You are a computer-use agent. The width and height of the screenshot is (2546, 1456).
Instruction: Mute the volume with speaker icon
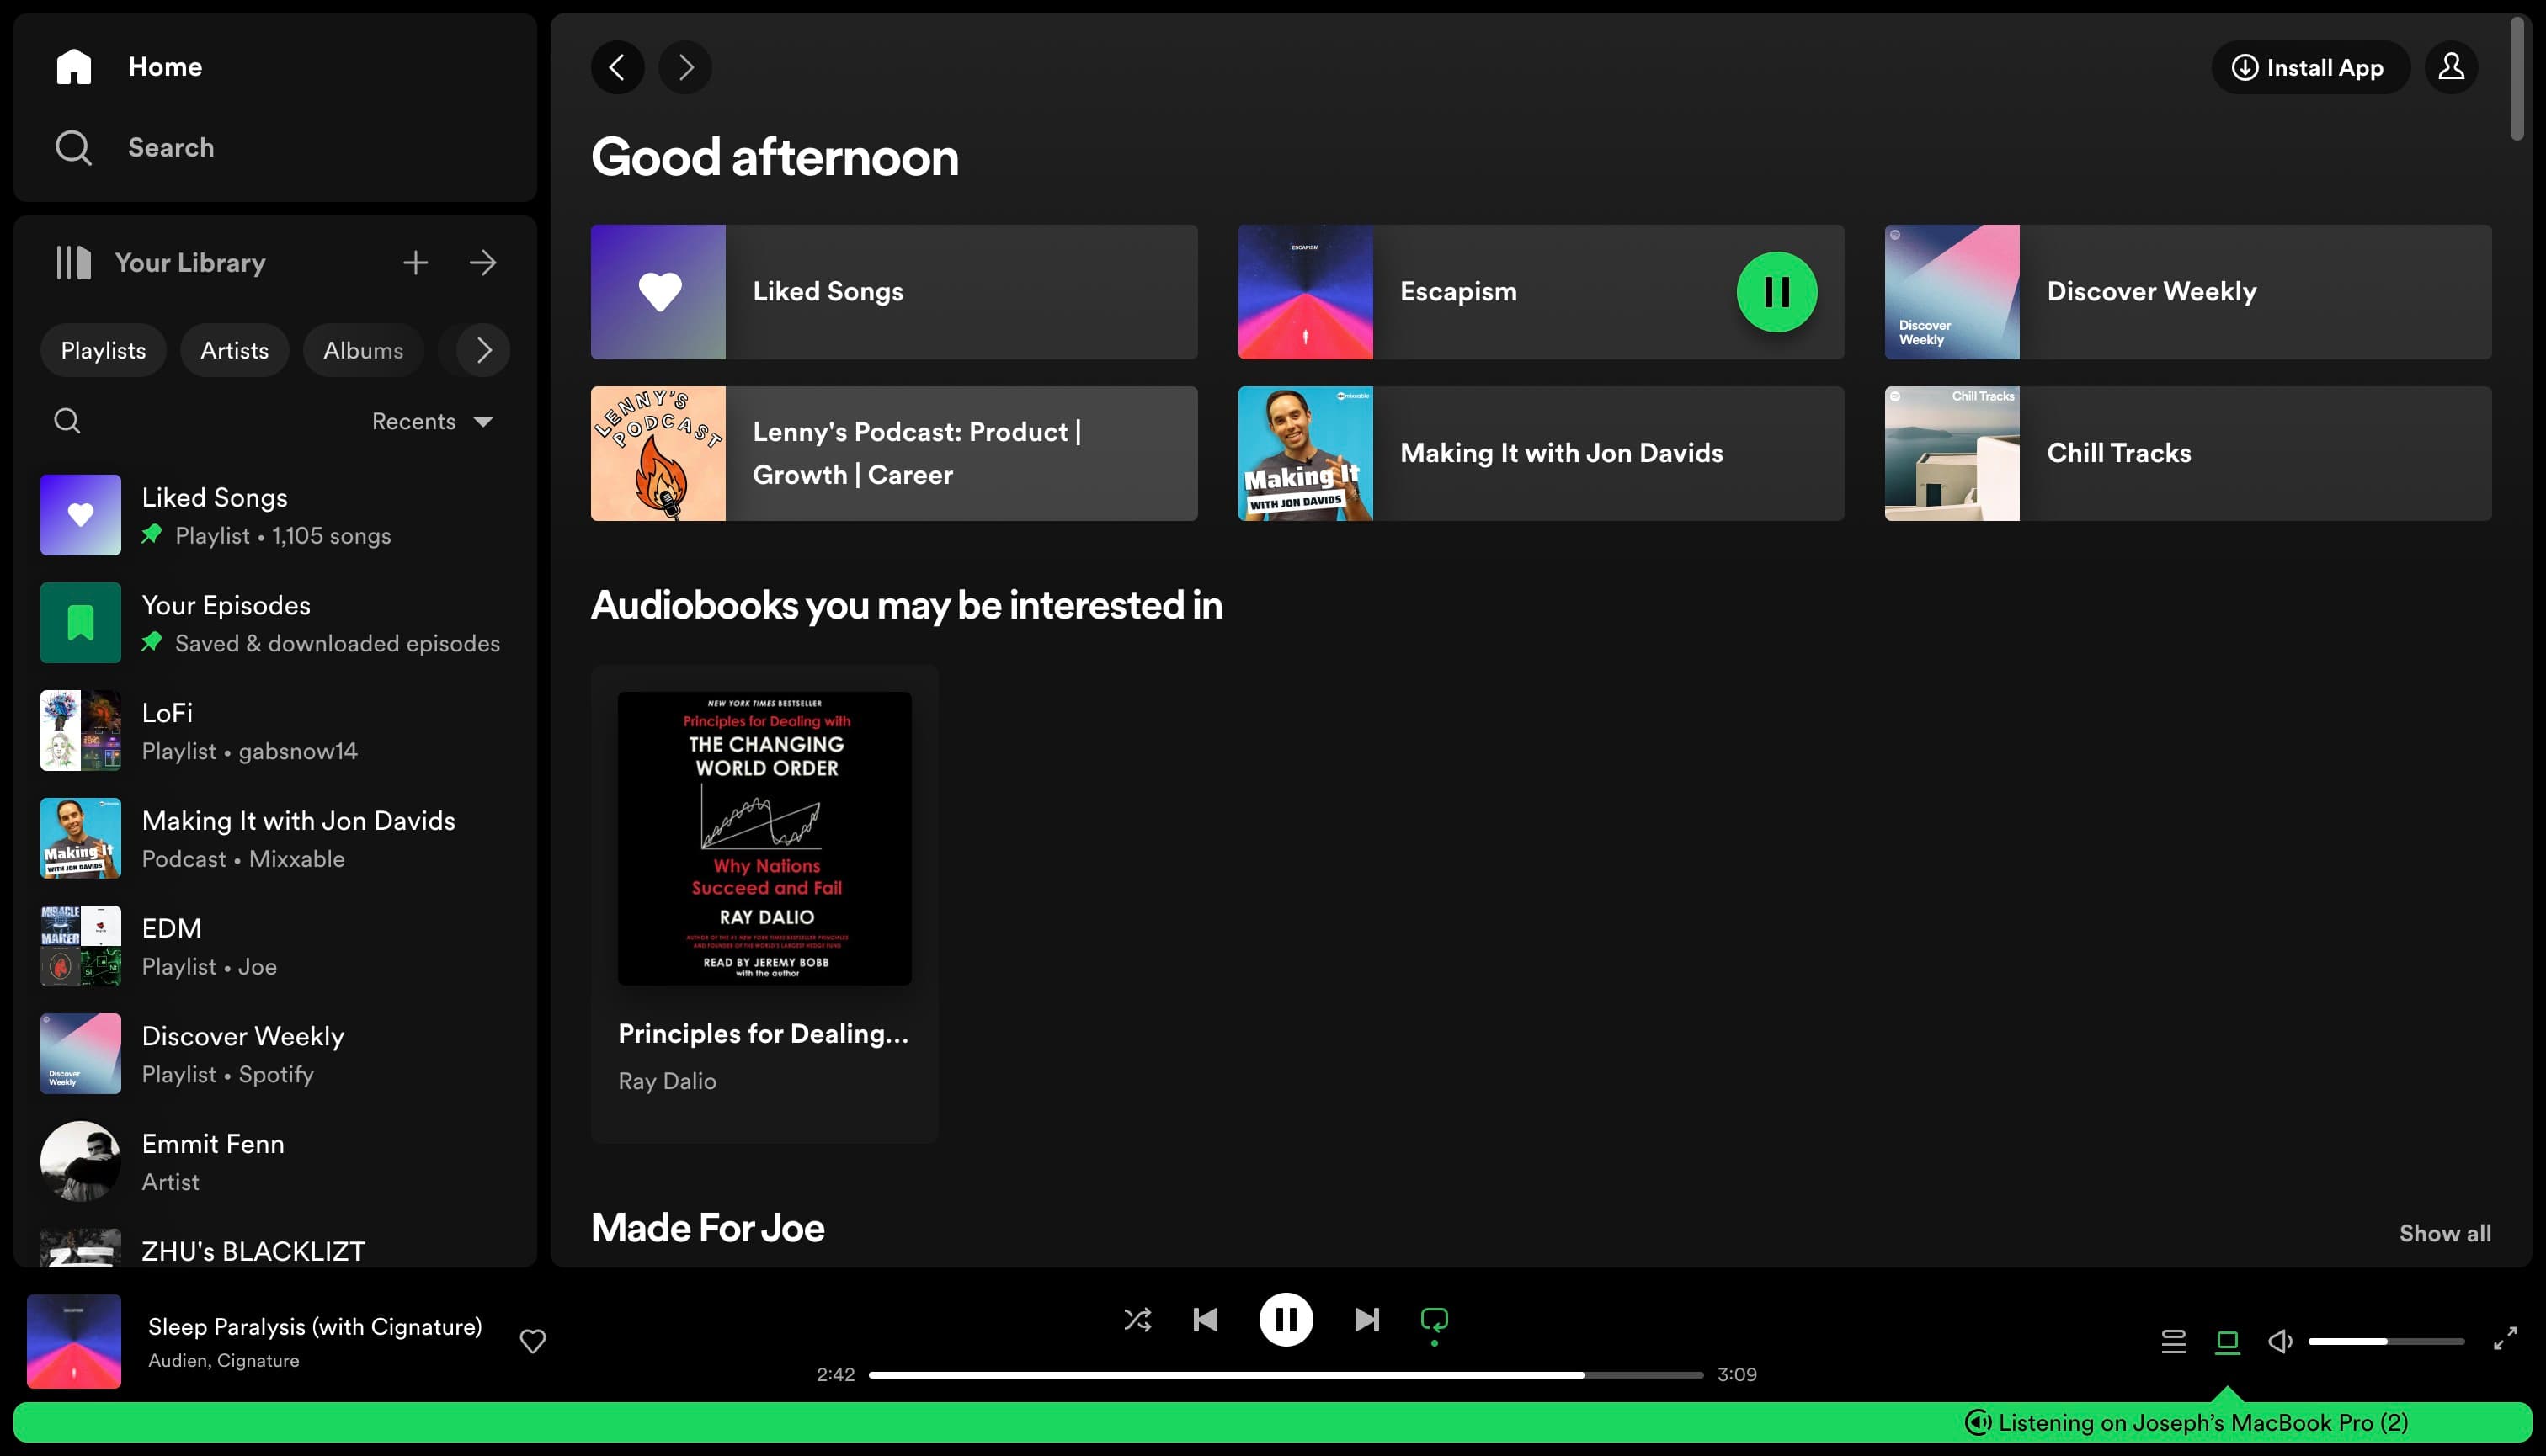(x=2280, y=1341)
